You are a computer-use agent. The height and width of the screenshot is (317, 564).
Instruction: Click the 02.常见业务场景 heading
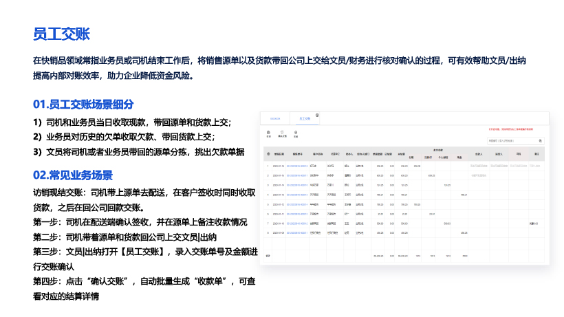click(x=73, y=175)
